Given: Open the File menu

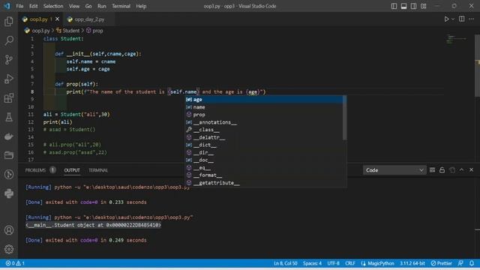Looking at the screenshot, I should (19, 6).
